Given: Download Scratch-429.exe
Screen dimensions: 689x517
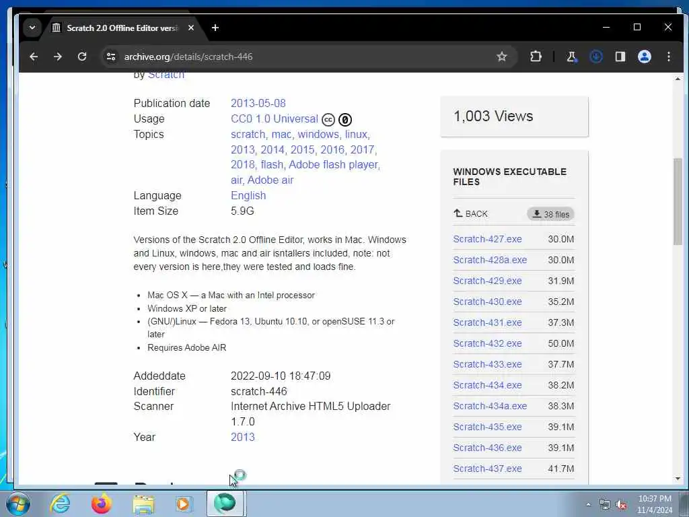Looking at the screenshot, I should (487, 281).
